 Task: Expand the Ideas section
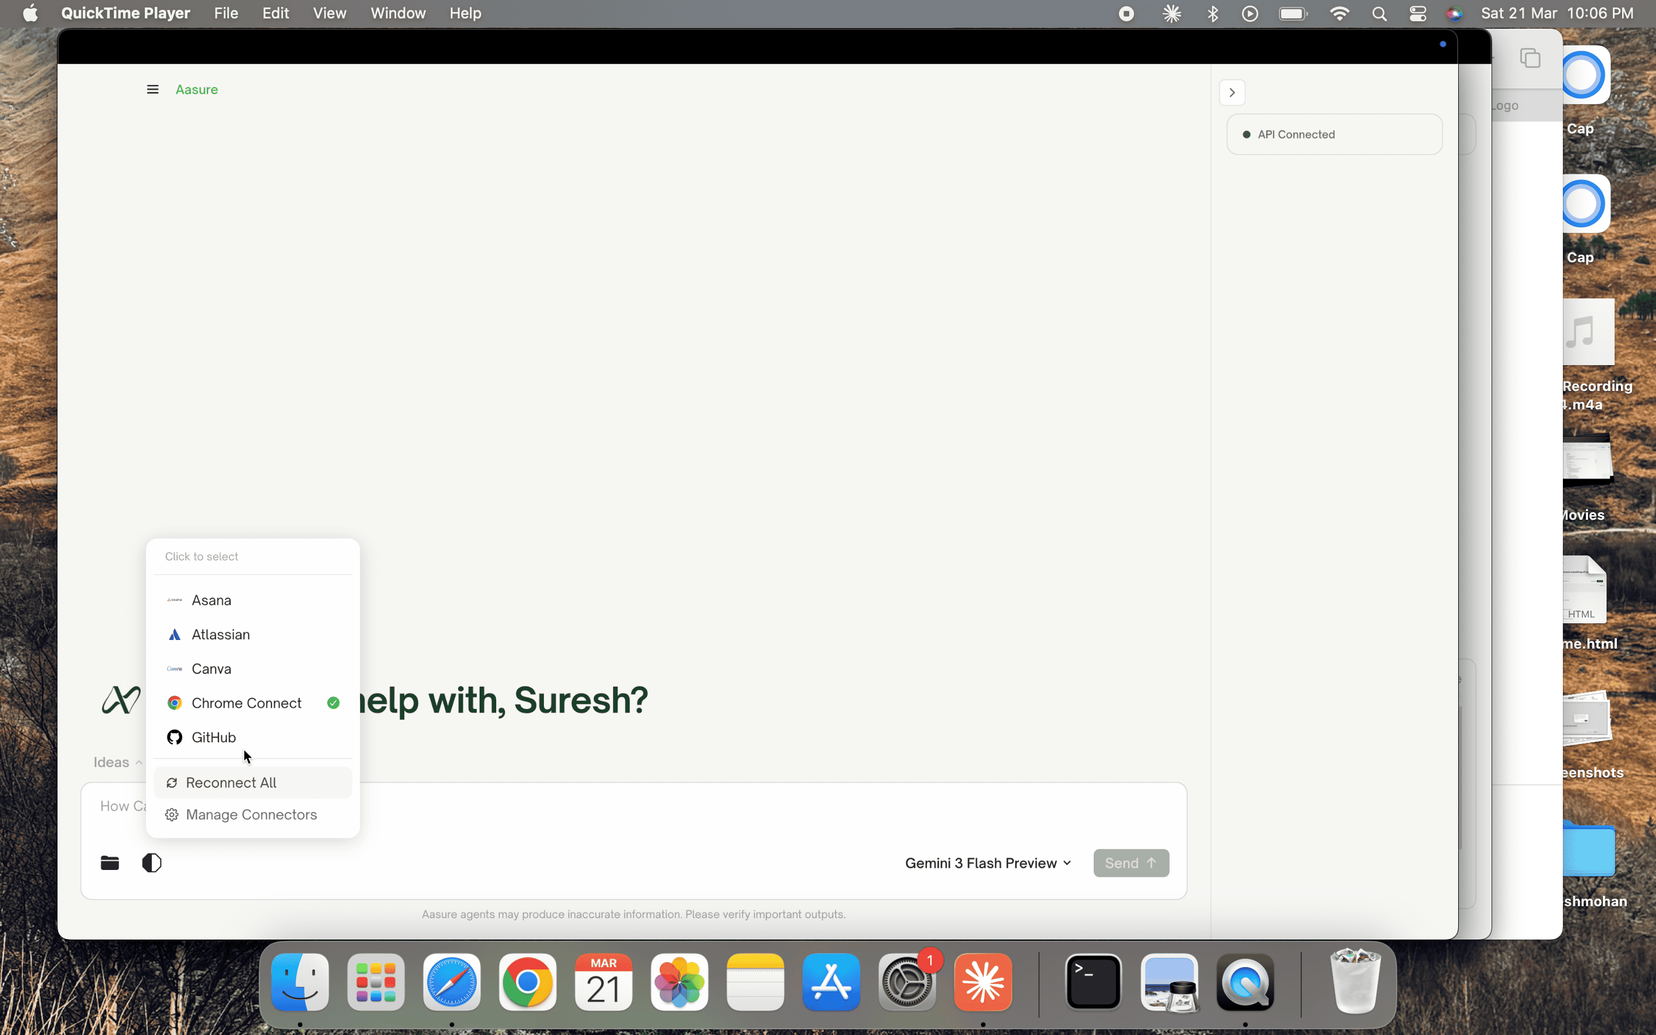tap(118, 762)
